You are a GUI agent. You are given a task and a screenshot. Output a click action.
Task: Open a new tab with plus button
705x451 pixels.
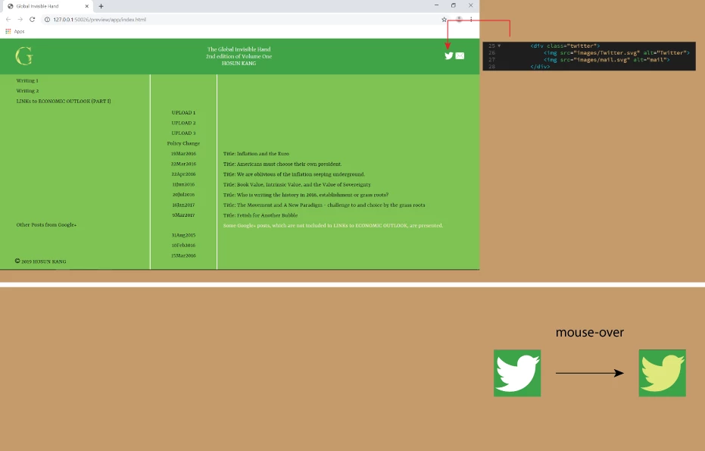click(101, 6)
